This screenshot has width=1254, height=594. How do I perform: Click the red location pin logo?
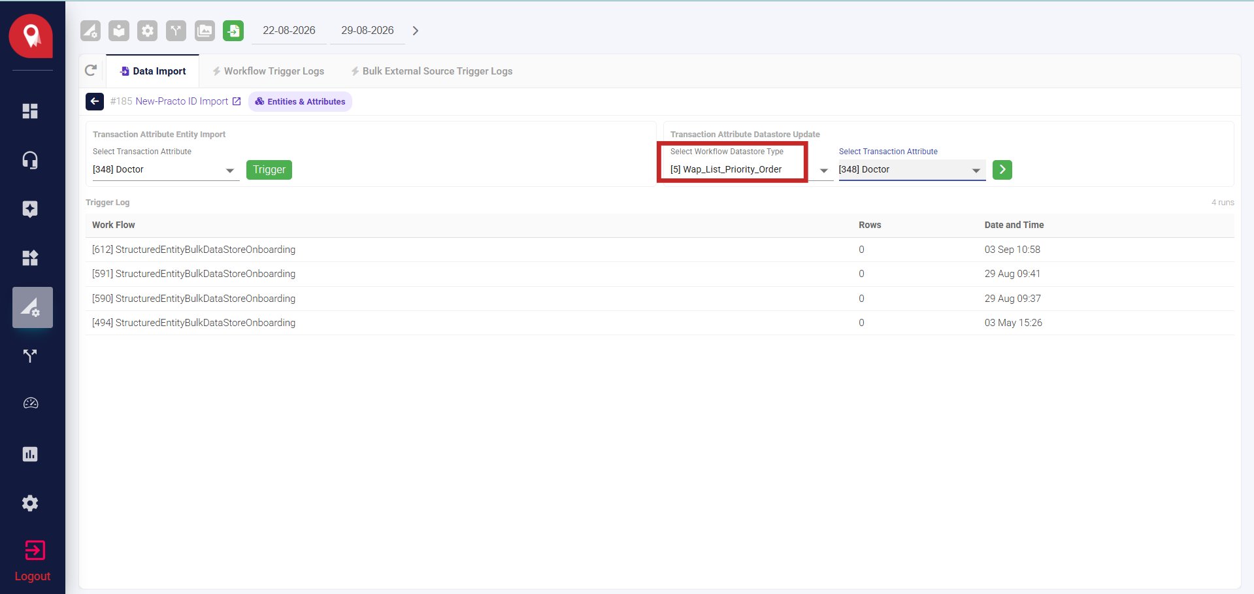coord(31,36)
